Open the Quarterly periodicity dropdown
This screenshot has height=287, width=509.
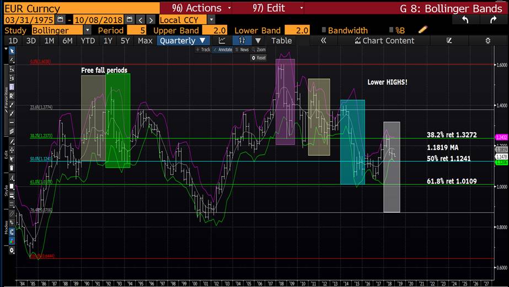click(183, 41)
